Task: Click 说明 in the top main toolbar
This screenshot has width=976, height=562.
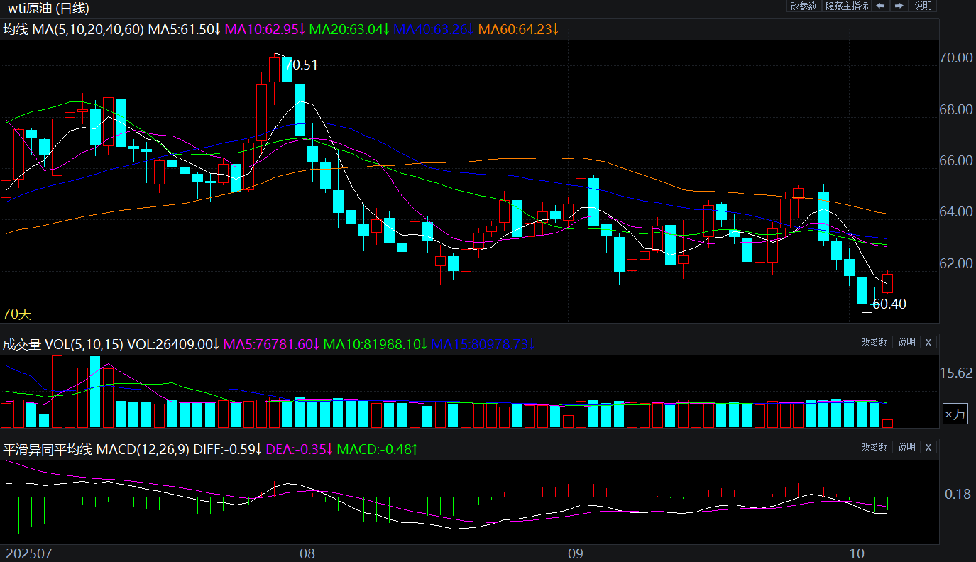Action: (923, 6)
